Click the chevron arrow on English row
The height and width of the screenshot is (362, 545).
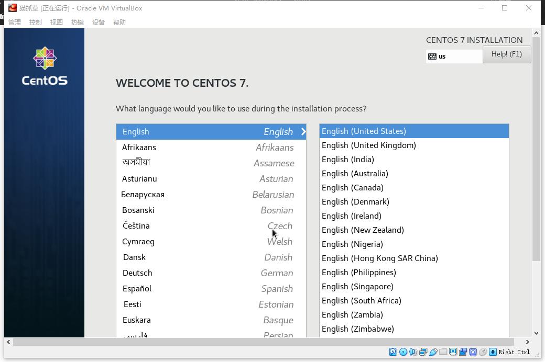[x=303, y=131]
